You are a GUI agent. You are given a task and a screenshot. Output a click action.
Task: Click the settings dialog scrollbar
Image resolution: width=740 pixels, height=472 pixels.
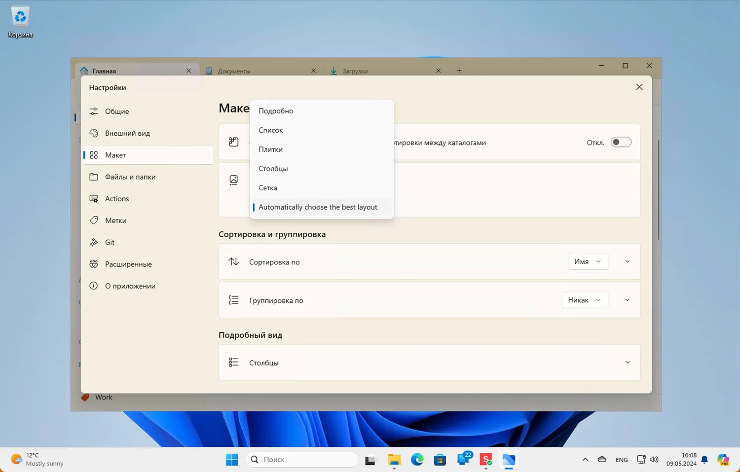tap(659, 190)
